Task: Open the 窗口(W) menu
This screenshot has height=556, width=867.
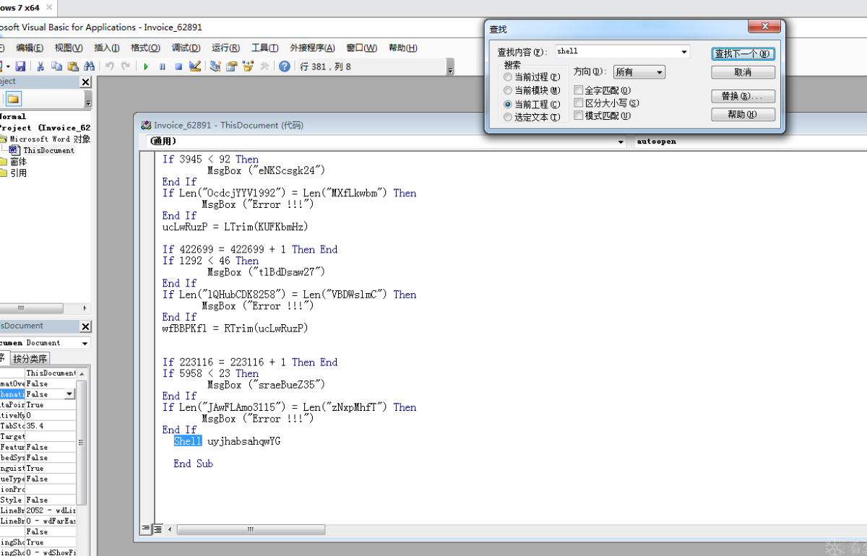Action: click(361, 48)
